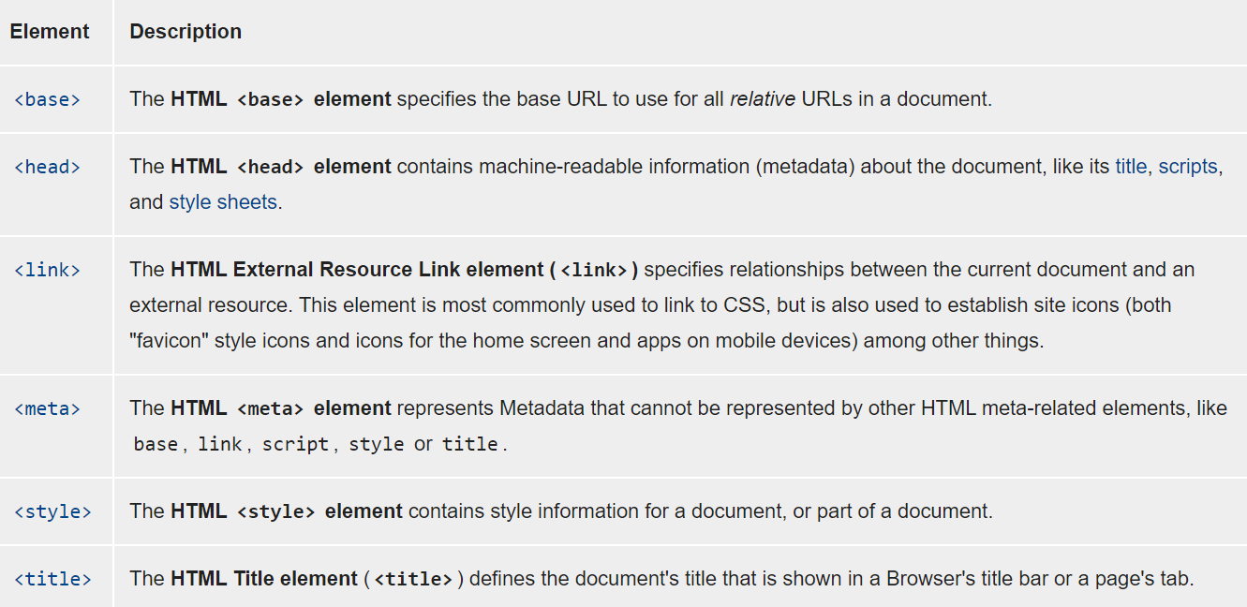Click the bold "HTML Title element" text
The height and width of the screenshot is (607, 1247).
tap(263, 579)
